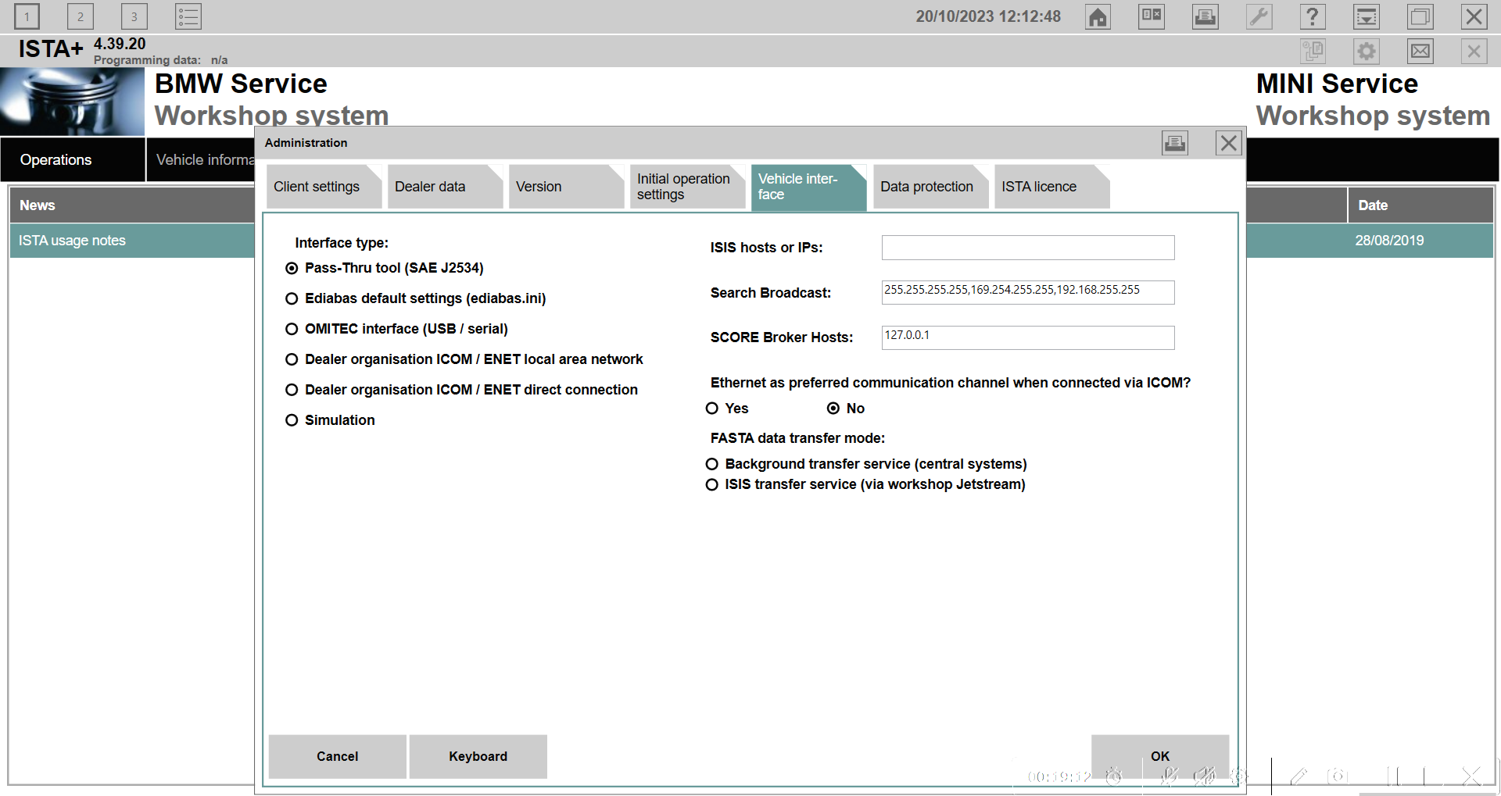Click the Home icon in top toolbar

click(x=1098, y=16)
